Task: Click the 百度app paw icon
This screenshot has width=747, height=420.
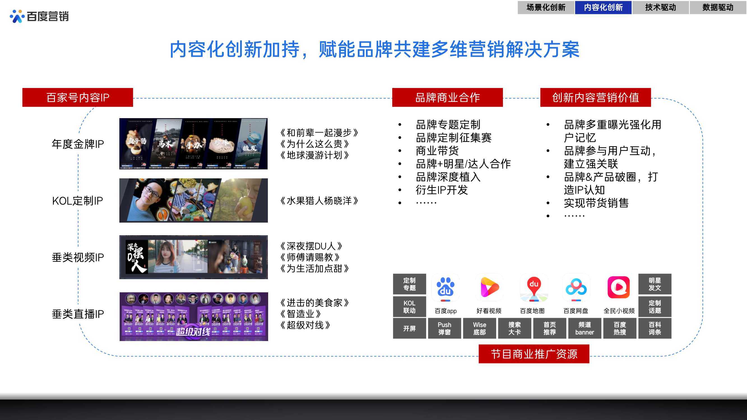Action: [446, 288]
